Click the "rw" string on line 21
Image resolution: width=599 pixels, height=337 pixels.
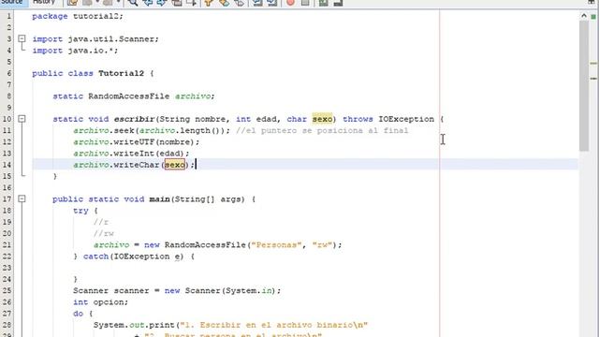(x=322, y=245)
